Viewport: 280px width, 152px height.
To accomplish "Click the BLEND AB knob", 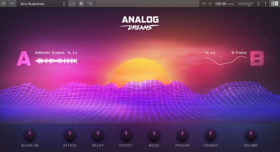I will pos(29,135).
